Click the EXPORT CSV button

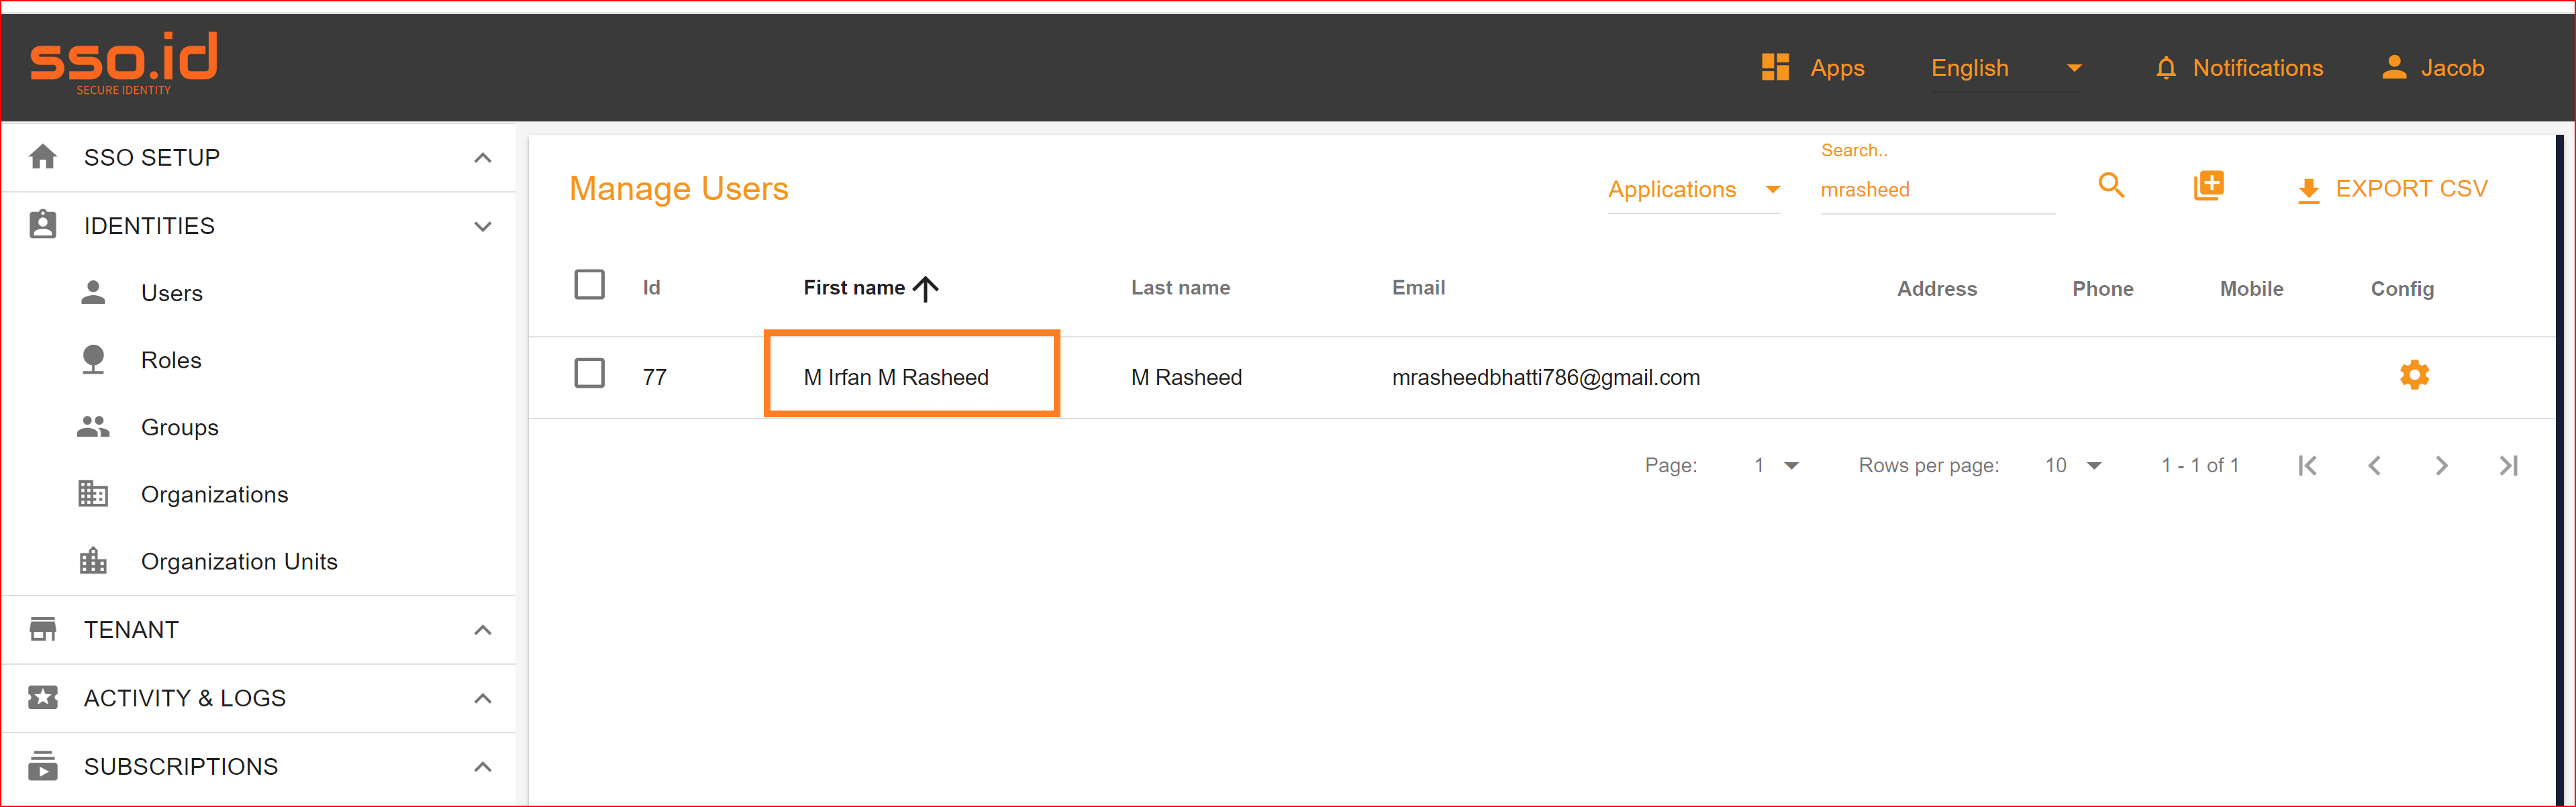2392,189
